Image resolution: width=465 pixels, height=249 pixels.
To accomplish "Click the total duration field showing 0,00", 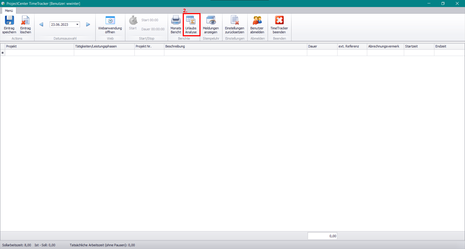I will tap(322, 236).
